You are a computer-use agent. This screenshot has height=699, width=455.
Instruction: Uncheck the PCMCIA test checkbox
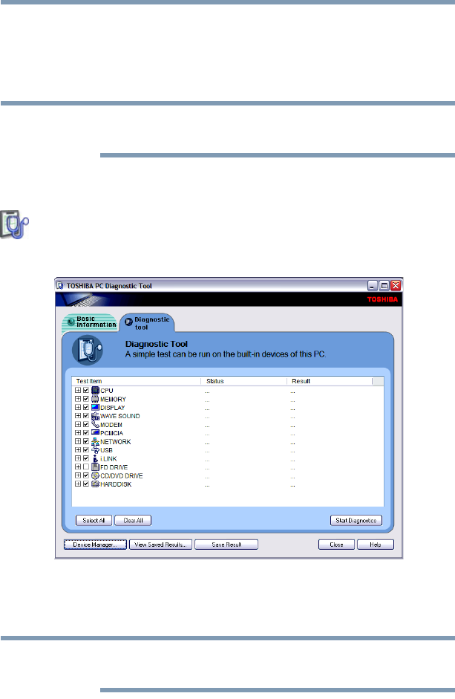pos(86,433)
